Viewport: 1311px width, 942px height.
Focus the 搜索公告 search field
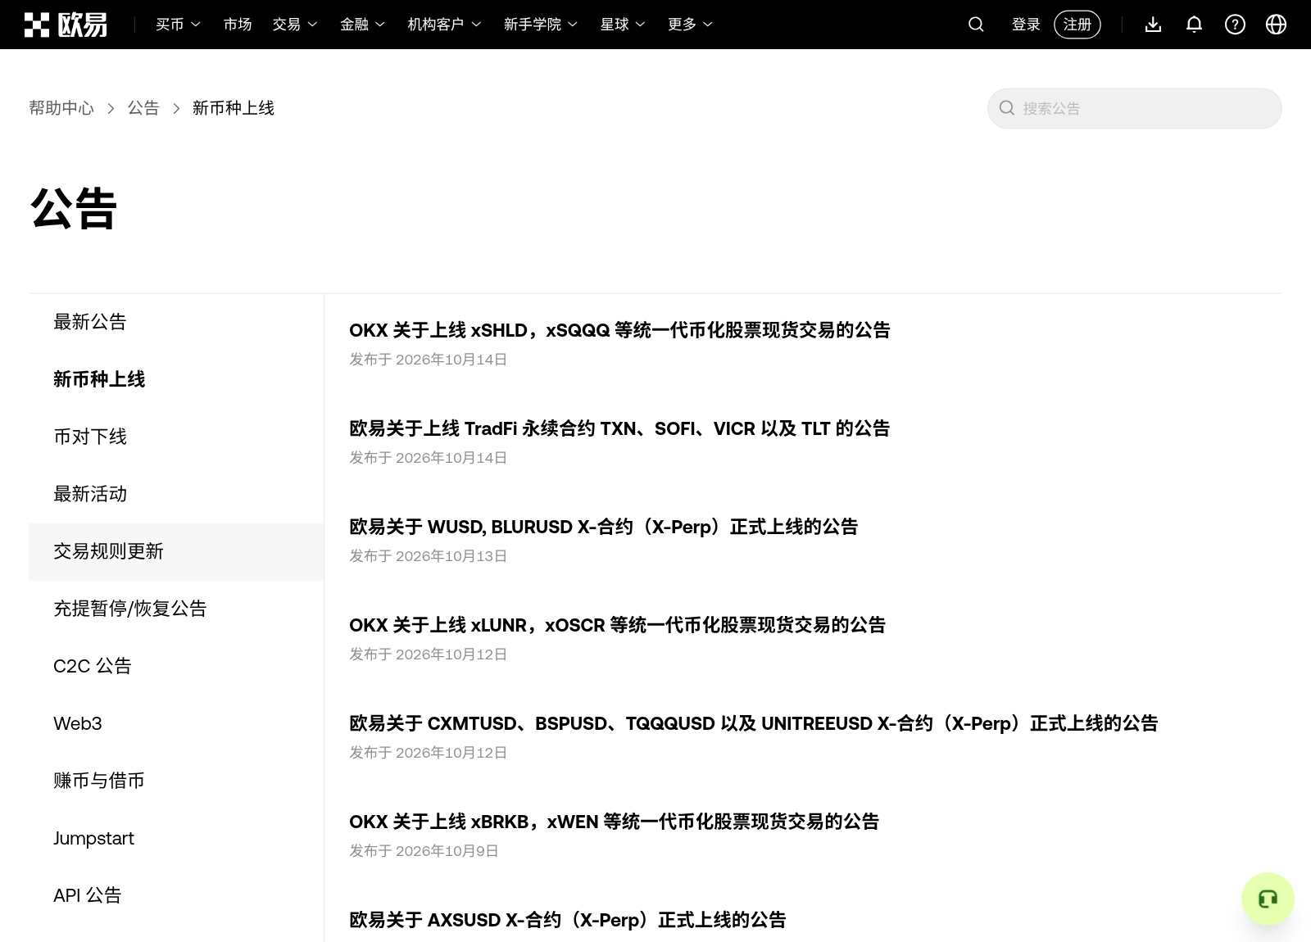point(1134,108)
